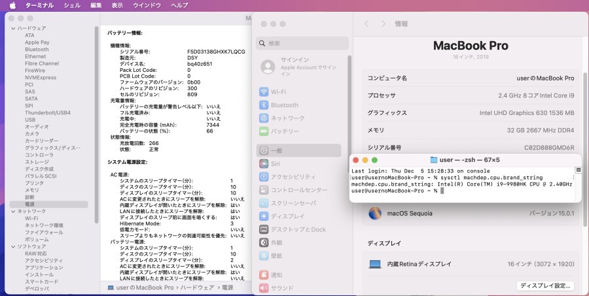Viewport: 589px width, 296px height.
Task: Click ハードウェア in the System Information path bar
Action: (197, 288)
